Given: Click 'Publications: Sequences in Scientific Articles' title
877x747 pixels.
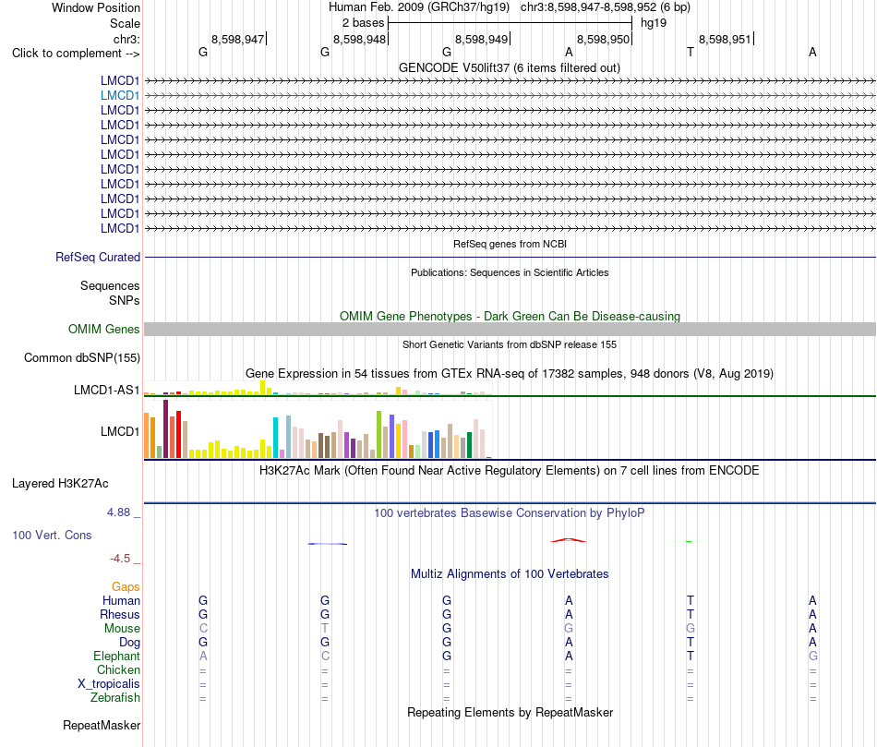Looking at the screenshot, I should click(x=510, y=272).
